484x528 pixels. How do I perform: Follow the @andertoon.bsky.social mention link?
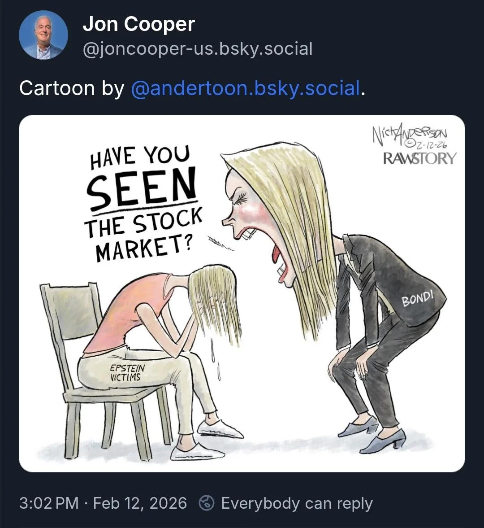tap(246, 88)
